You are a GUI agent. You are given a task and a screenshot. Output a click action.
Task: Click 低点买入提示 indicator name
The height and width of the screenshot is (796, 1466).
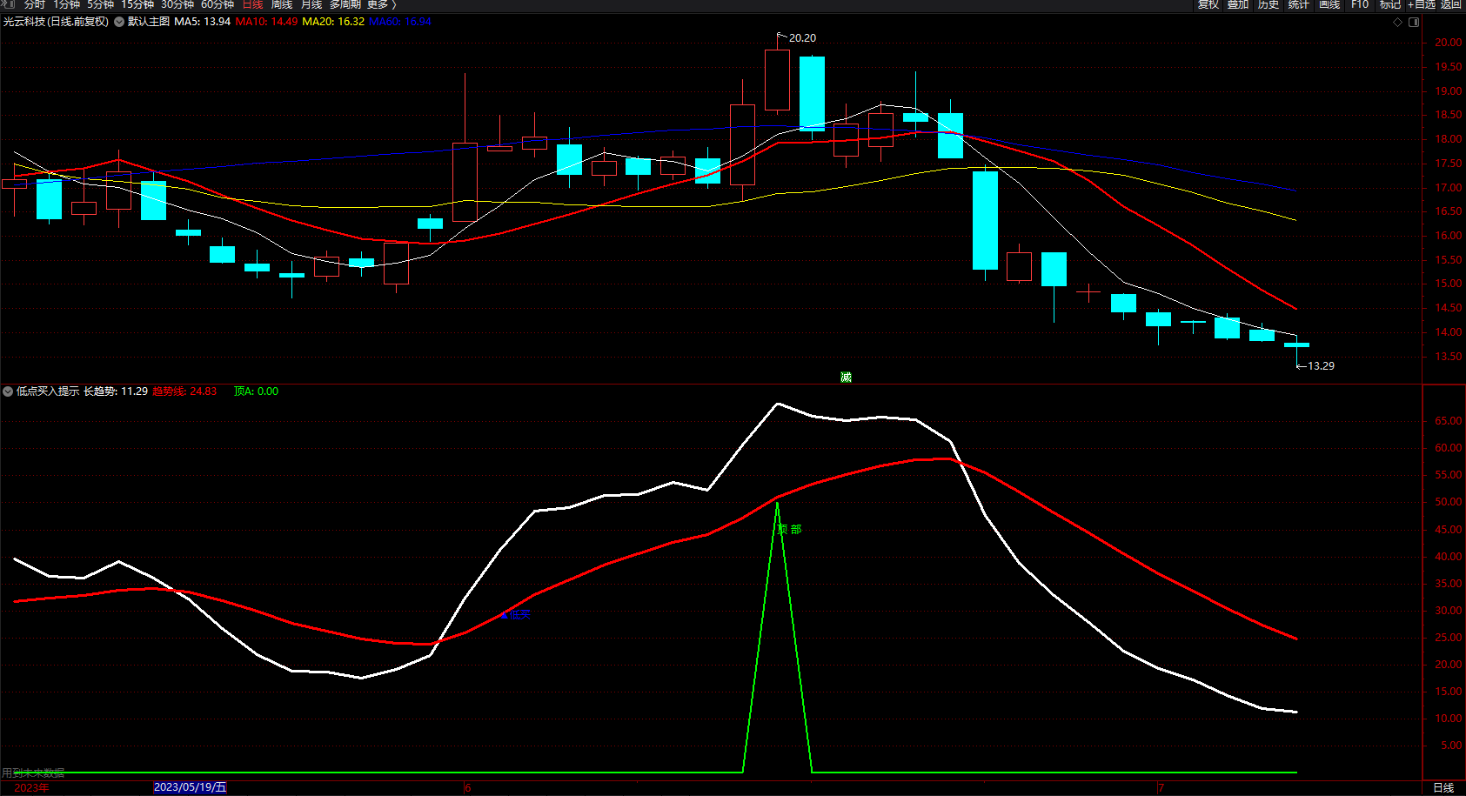(48, 391)
